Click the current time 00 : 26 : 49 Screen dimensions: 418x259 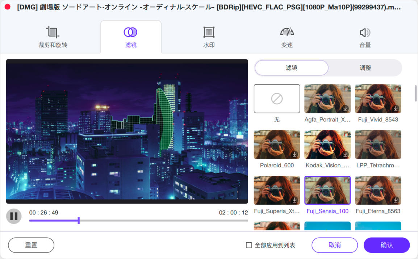click(44, 213)
